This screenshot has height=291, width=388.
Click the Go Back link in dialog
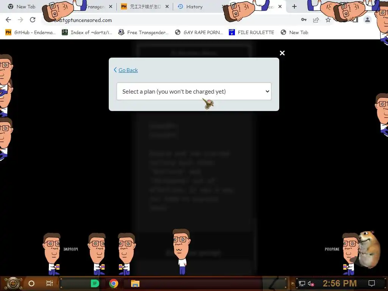click(x=128, y=70)
